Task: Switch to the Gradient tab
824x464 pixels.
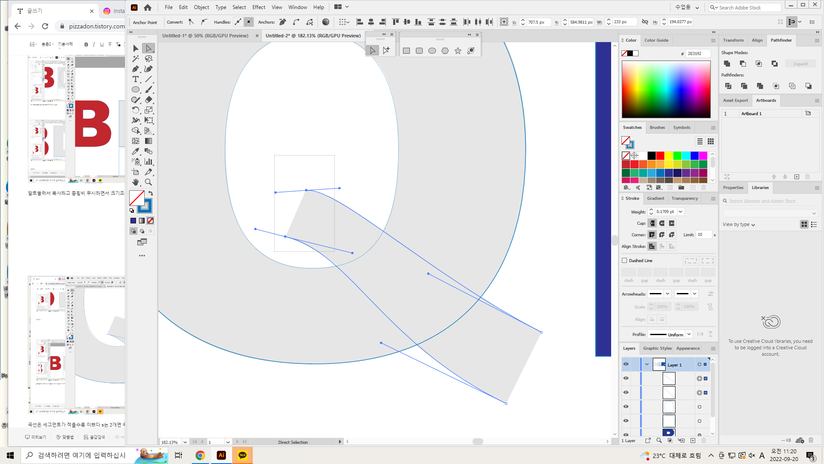Action: point(655,198)
